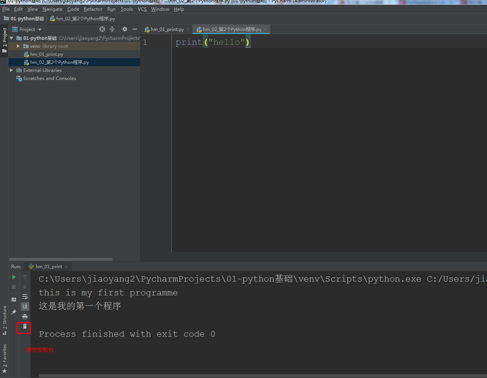This screenshot has width=487, height=378.
Task: Open the Project view dropdown
Action: click(x=30, y=29)
